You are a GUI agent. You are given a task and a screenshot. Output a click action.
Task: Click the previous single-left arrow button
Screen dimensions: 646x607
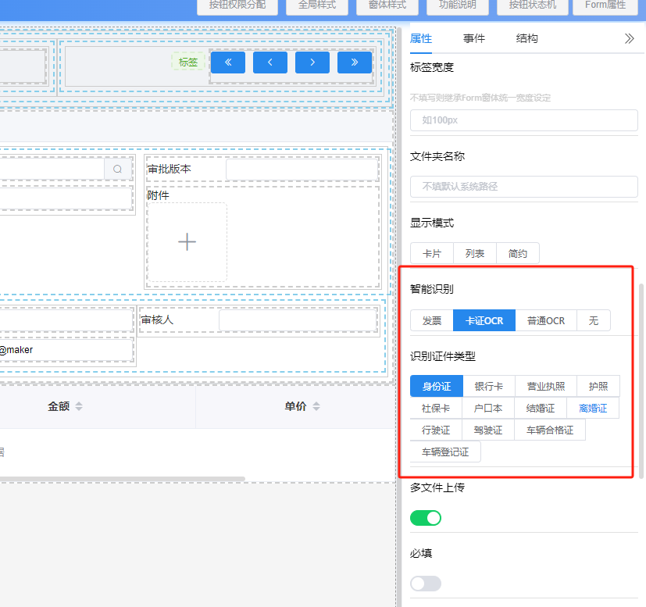tap(269, 62)
